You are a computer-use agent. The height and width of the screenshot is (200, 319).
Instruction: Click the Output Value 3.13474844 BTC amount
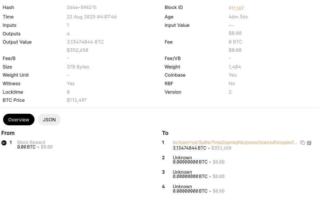(x=85, y=42)
